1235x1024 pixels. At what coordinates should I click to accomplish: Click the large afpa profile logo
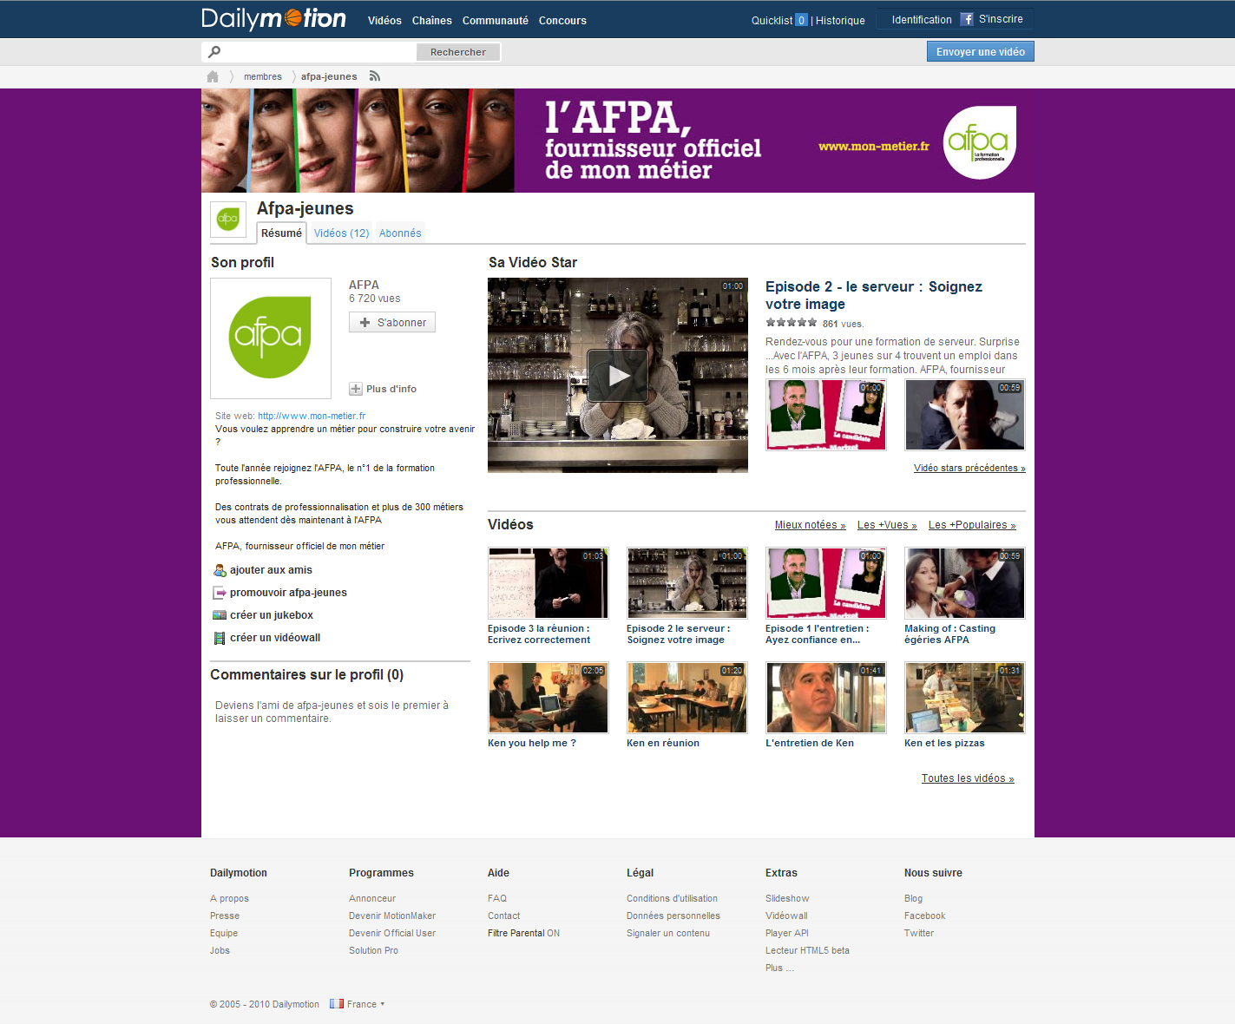click(271, 338)
